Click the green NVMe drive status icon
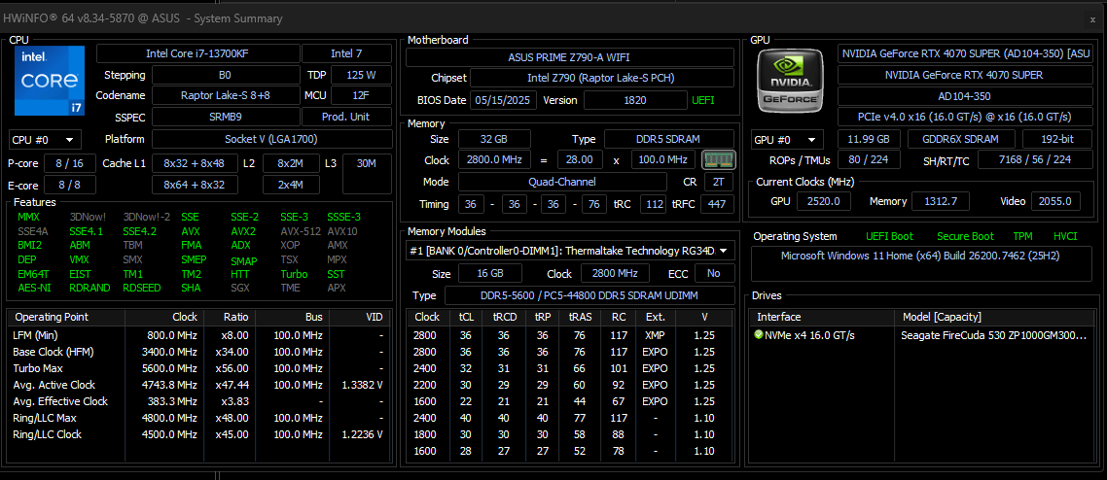The height and width of the screenshot is (480, 1107). click(x=758, y=335)
